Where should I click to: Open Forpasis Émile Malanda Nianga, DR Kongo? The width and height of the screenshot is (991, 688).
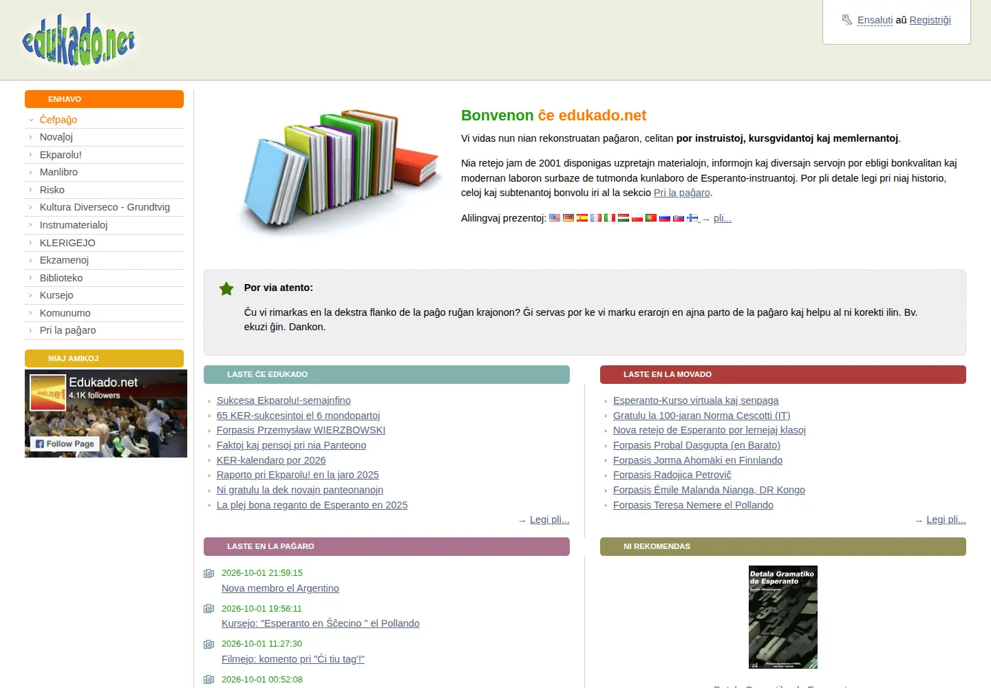tap(709, 490)
